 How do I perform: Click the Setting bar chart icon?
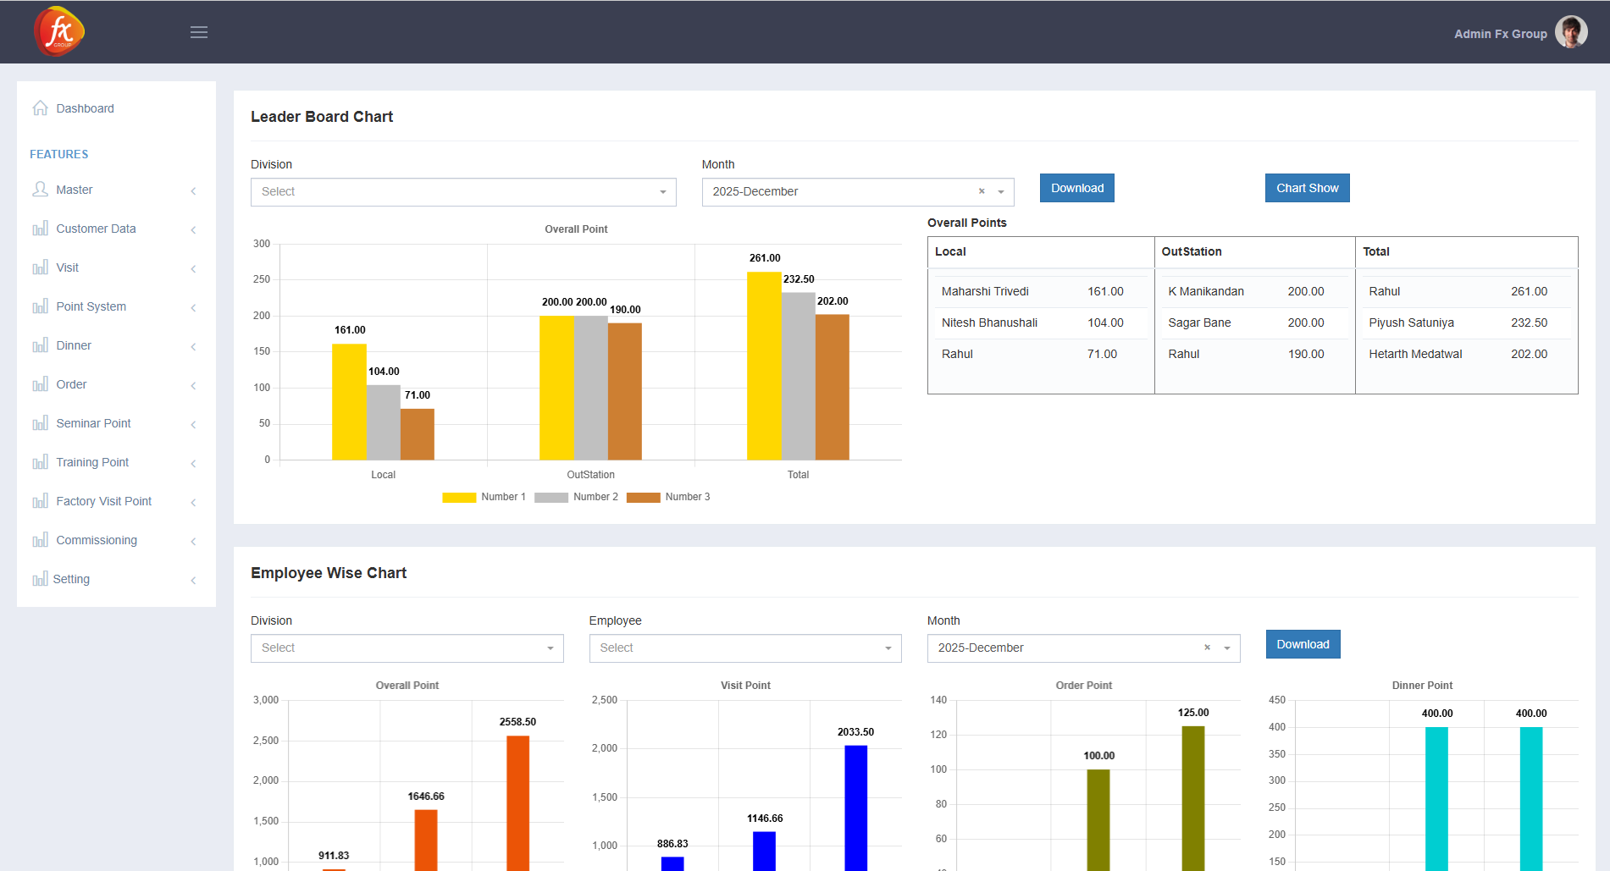pyautogui.click(x=40, y=579)
